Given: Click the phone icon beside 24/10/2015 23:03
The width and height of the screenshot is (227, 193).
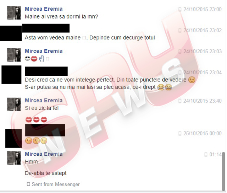Looking at the screenshot, I should point(180,52).
